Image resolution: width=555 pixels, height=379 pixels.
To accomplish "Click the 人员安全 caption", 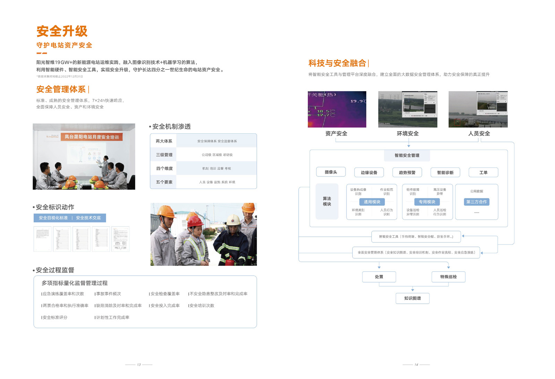I will (479, 133).
